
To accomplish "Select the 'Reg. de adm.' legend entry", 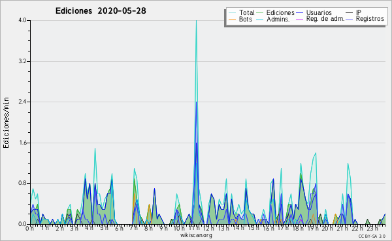I will pyautogui.click(x=325, y=19).
